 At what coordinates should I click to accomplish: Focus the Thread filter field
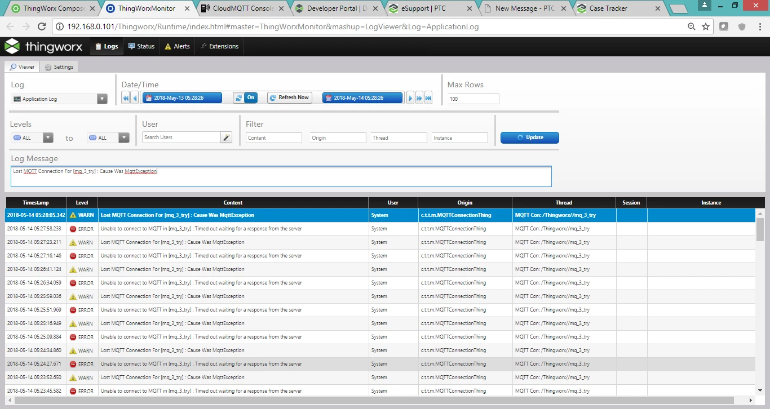point(399,137)
